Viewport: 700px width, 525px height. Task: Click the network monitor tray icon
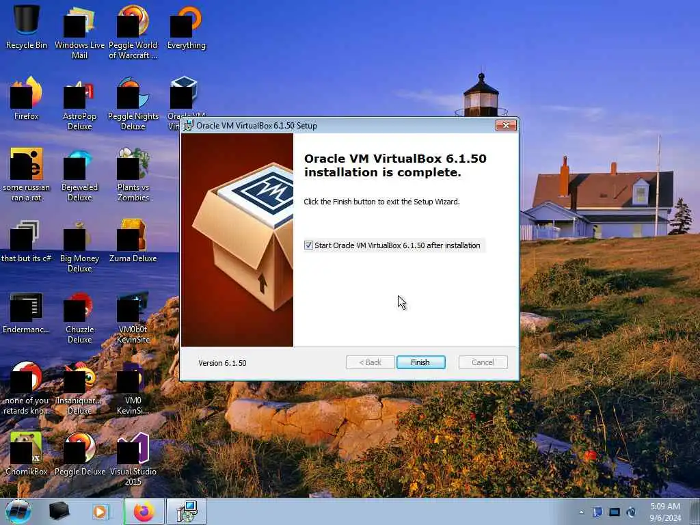point(615,512)
